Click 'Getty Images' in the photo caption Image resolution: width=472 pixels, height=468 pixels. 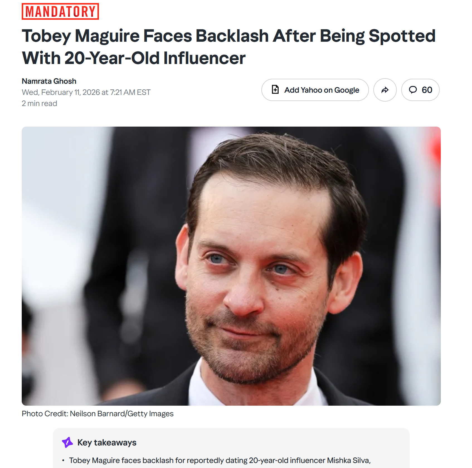tap(150, 413)
